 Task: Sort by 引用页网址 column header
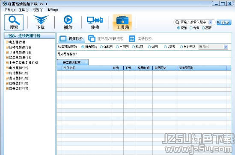tap(202, 68)
